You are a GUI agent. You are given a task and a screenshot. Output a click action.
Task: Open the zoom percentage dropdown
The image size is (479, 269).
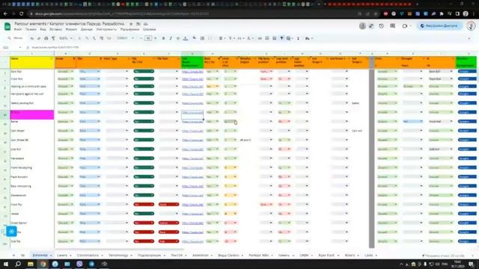tap(66, 38)
